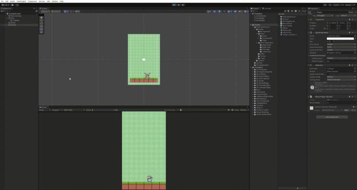Open Sprite Renderer preset settings icon
Screen dimensions: 357x190
point(353,33)
